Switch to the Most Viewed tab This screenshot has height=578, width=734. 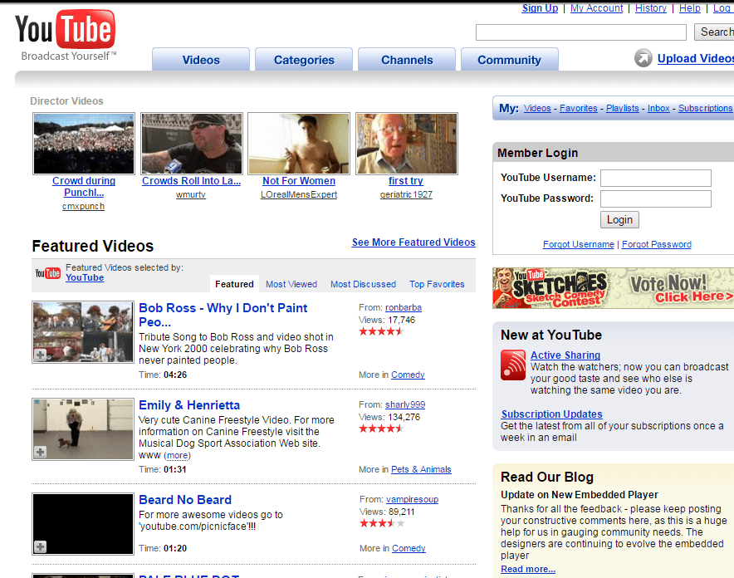[291, 284]
